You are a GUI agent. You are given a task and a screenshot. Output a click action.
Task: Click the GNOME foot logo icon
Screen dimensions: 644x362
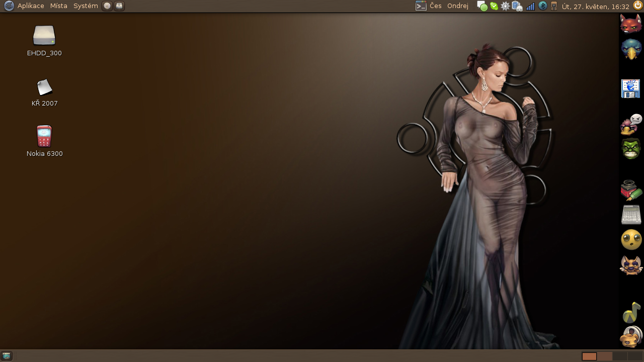[9, 6]
